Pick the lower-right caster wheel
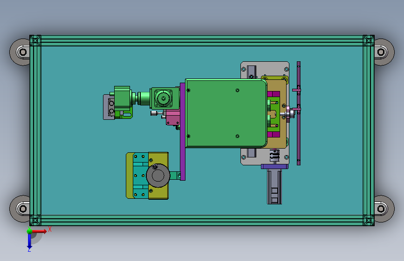The width and height of the screenshot is (404, 261). (384, 209)
